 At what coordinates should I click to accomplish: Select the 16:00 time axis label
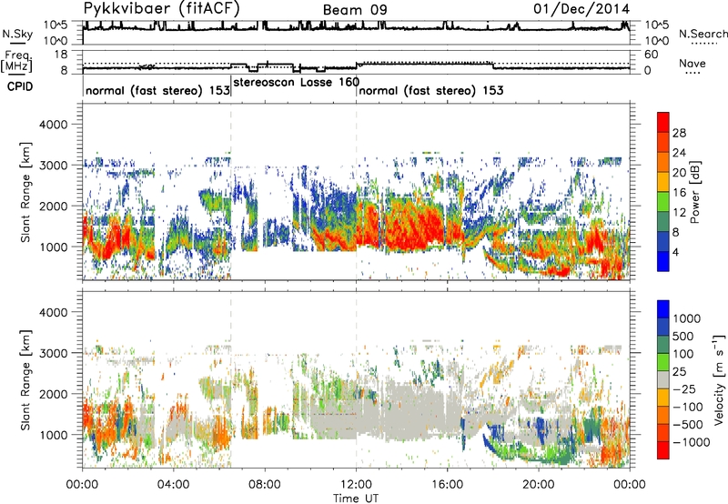coord(448,485)
